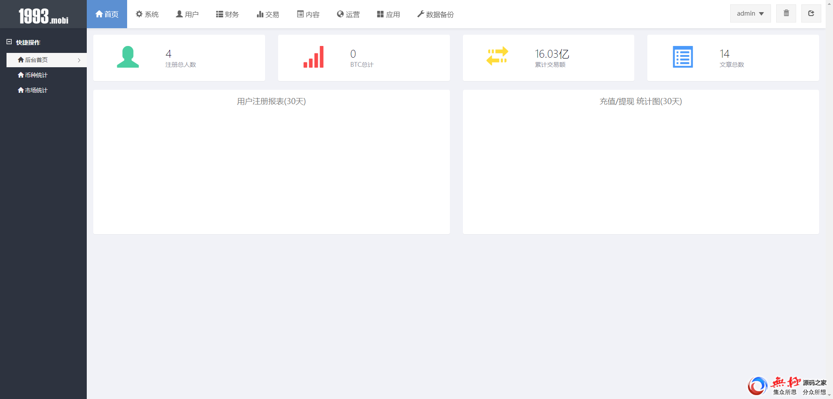The width and height of the screenshot is (833, 399).
Task: Open the 首页 home tab
Action: point(107,14)
